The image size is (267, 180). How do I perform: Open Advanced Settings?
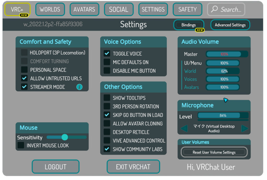(x=230, y=25)
